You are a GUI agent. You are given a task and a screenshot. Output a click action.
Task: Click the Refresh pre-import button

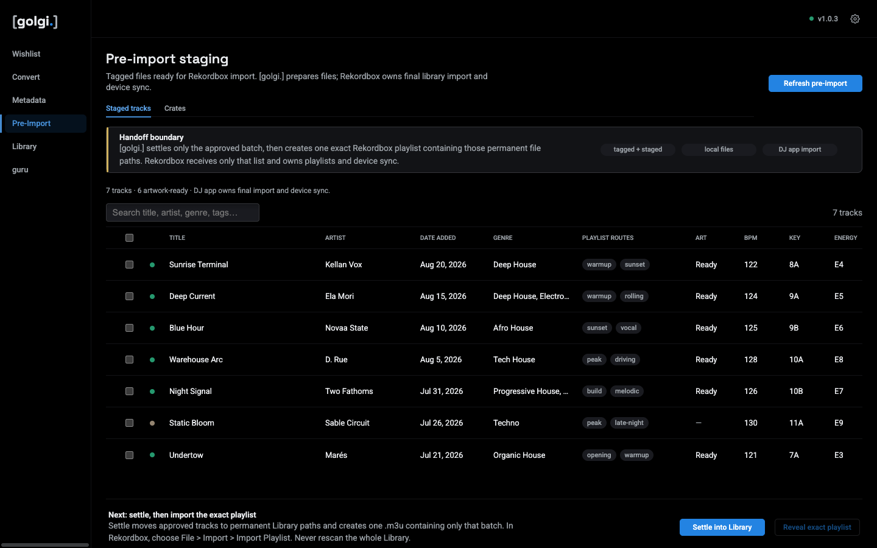815,83
